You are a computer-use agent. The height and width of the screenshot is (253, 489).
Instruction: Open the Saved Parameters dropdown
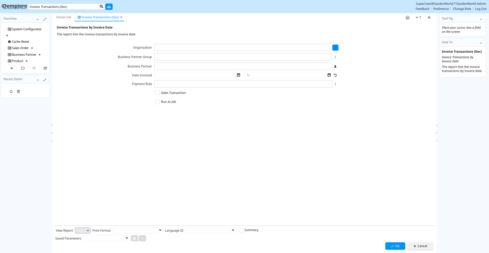(x=127, y=238)
